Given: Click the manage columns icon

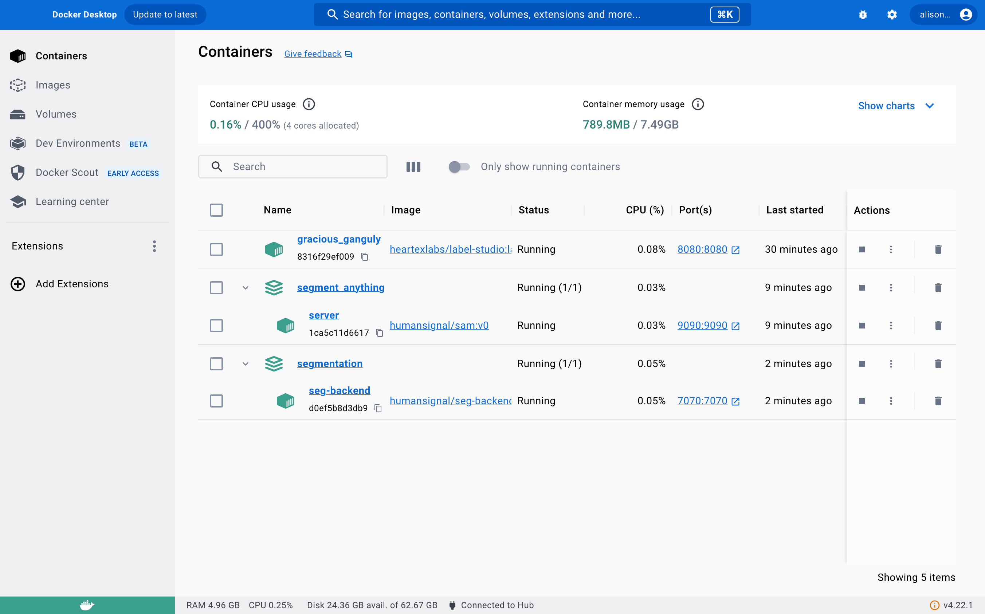Looking at the screenshot, I should [x=413, y=166].
